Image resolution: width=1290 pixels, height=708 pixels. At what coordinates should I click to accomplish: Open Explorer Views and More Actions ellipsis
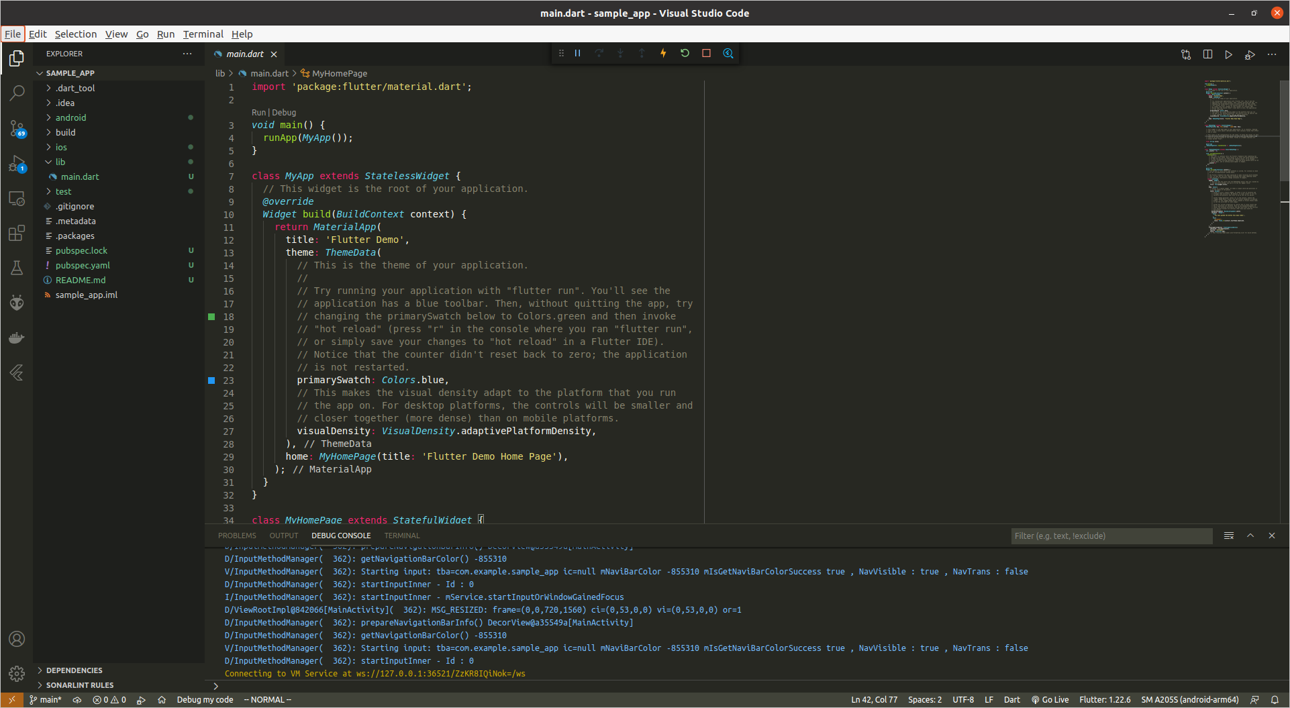(187, 54)
